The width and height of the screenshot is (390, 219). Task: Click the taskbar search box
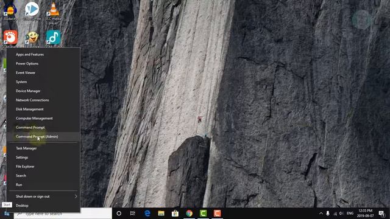(63, 214)
